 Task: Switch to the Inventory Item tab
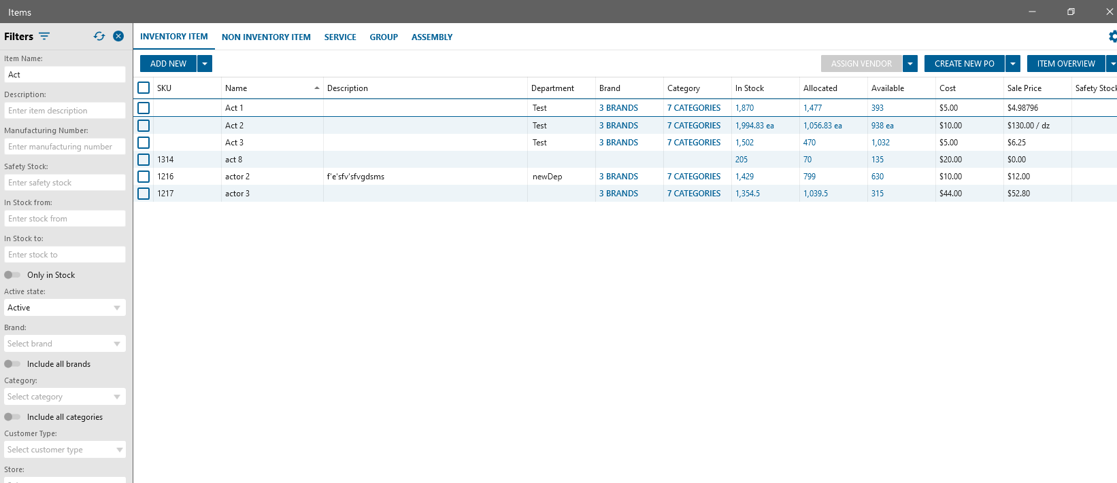[174, 37]
